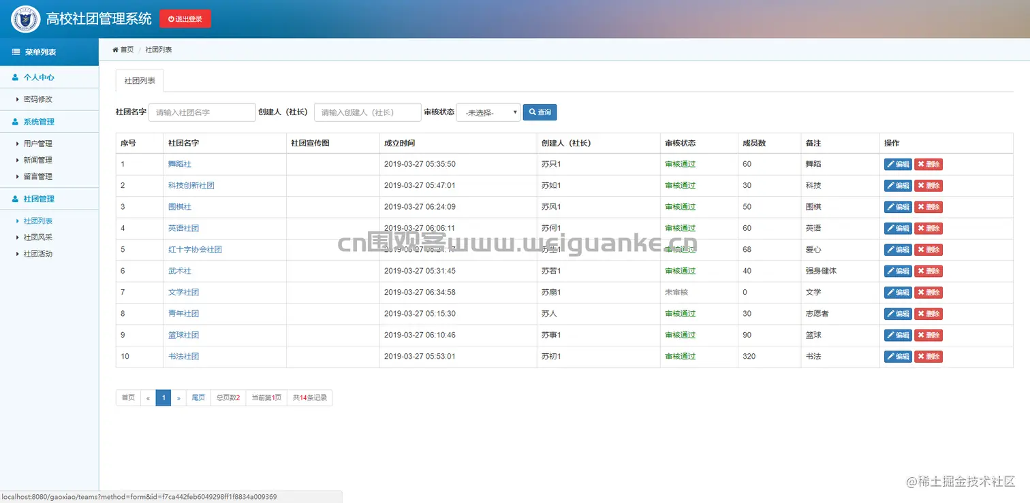
Task: Open the 红十字协会社团 club link
Action: pos(196,250)
